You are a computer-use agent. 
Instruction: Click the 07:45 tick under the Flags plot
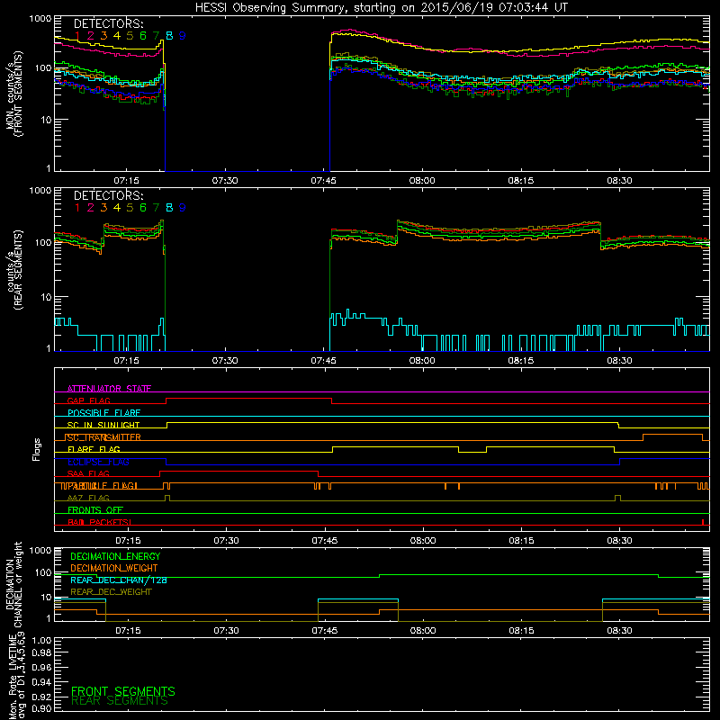tap(325, 541)
